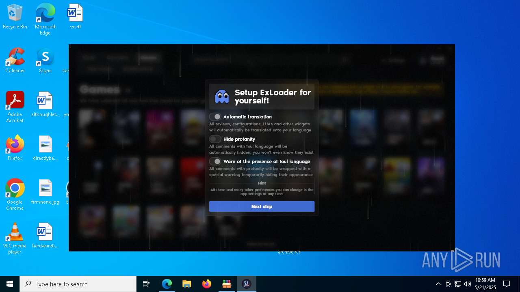The height and width of the screenshot is (292, 520).
Task: Launch VLC media player shortcut
Action: coord(15,238)
